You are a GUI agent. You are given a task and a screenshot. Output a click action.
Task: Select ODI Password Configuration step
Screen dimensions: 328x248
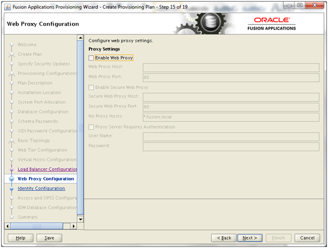(48, 131)
